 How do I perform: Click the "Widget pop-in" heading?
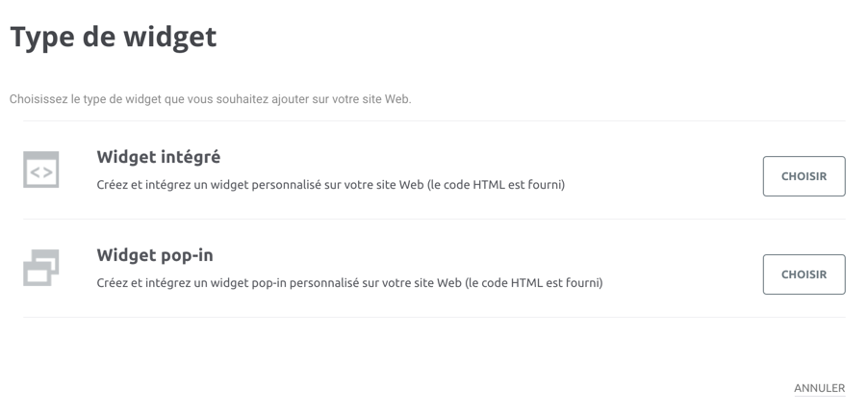click(x=155, y=255)
